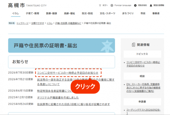Image resolution: width=170 pixels, height=115 pixels.
Task: Click the 2026年6月15日更新 date
Action: tap(20, 91)
